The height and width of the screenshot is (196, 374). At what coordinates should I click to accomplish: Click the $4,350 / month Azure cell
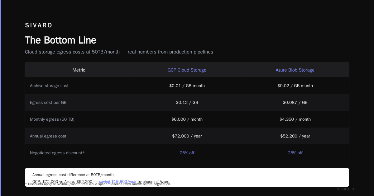[x=295, y=119]
